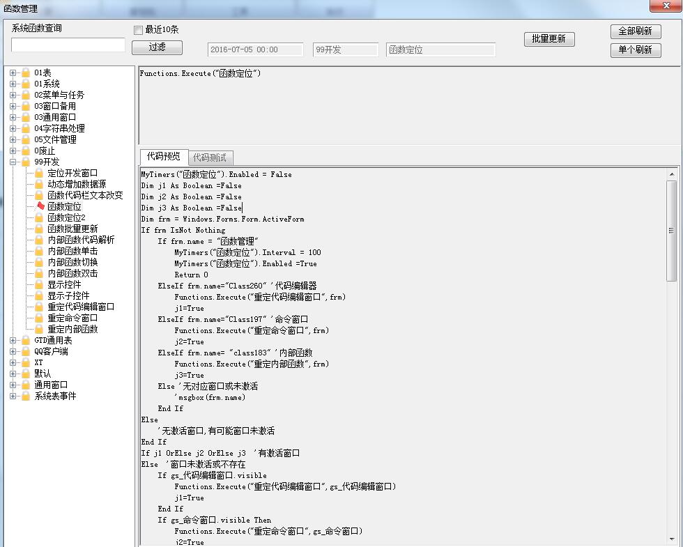
Task: Click the lock icon beside QQ客户端
Action: 26,351
